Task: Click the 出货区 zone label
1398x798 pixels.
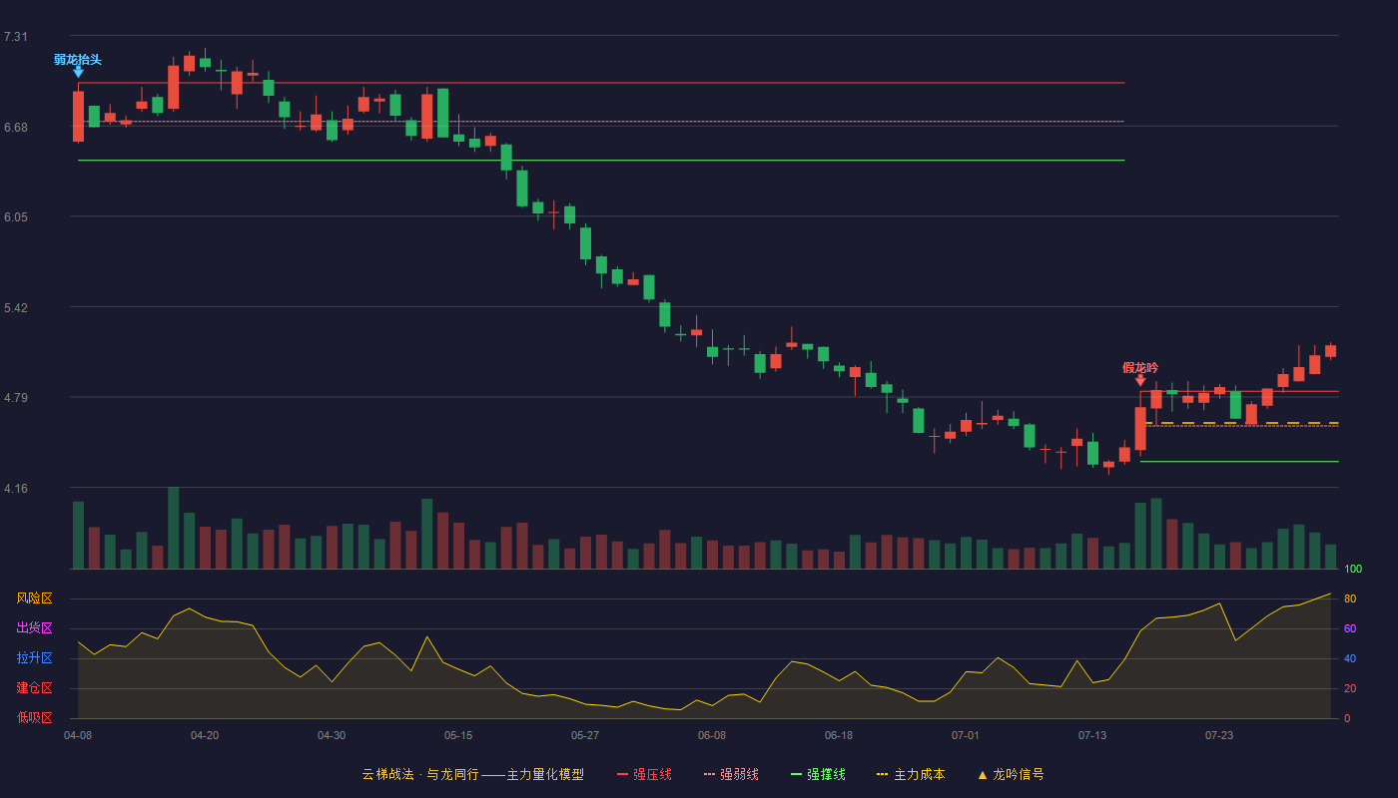Action: click(34, 628)
